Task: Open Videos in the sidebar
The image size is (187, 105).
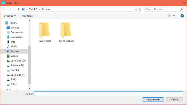Action: [14, 56]
